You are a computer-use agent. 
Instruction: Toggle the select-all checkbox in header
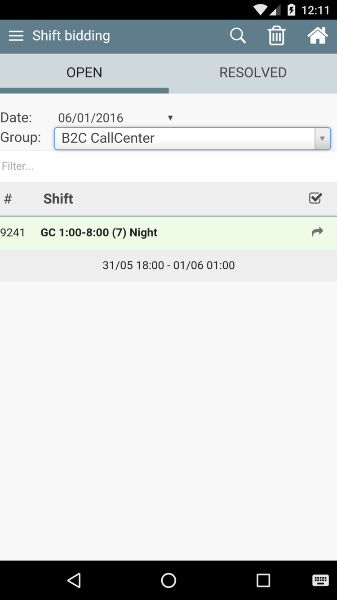(316, 198)
